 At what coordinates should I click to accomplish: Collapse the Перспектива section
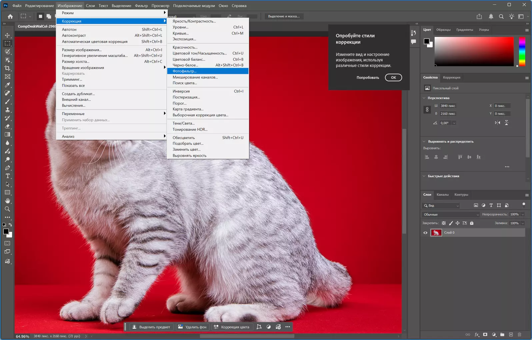click(424, 98)
